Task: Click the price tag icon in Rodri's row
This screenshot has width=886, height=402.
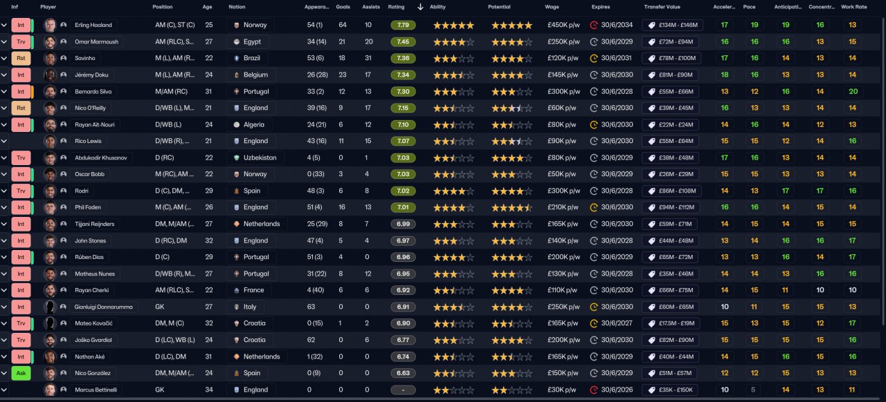Action: tap(651, 191)
